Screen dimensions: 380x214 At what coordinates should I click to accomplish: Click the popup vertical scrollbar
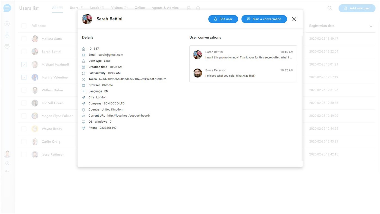(302, 98)
